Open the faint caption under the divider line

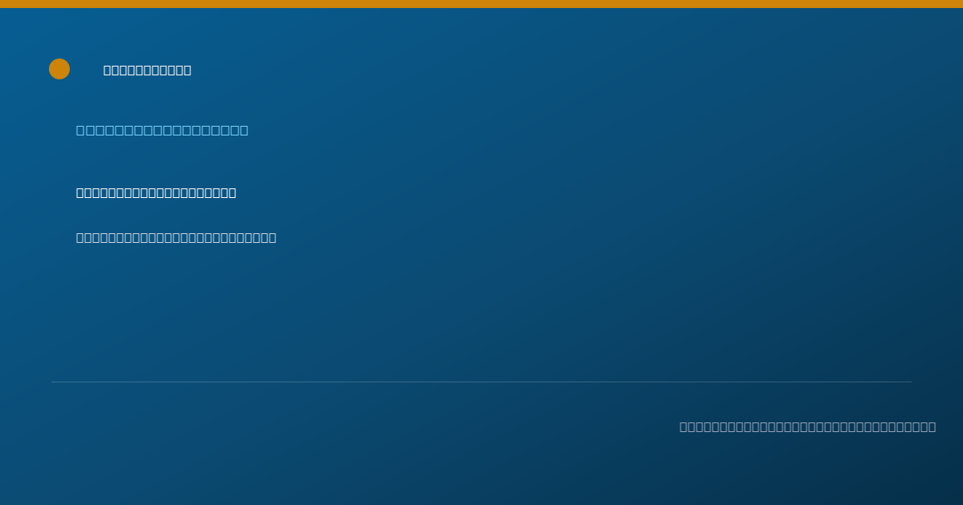tap(807, 426)
